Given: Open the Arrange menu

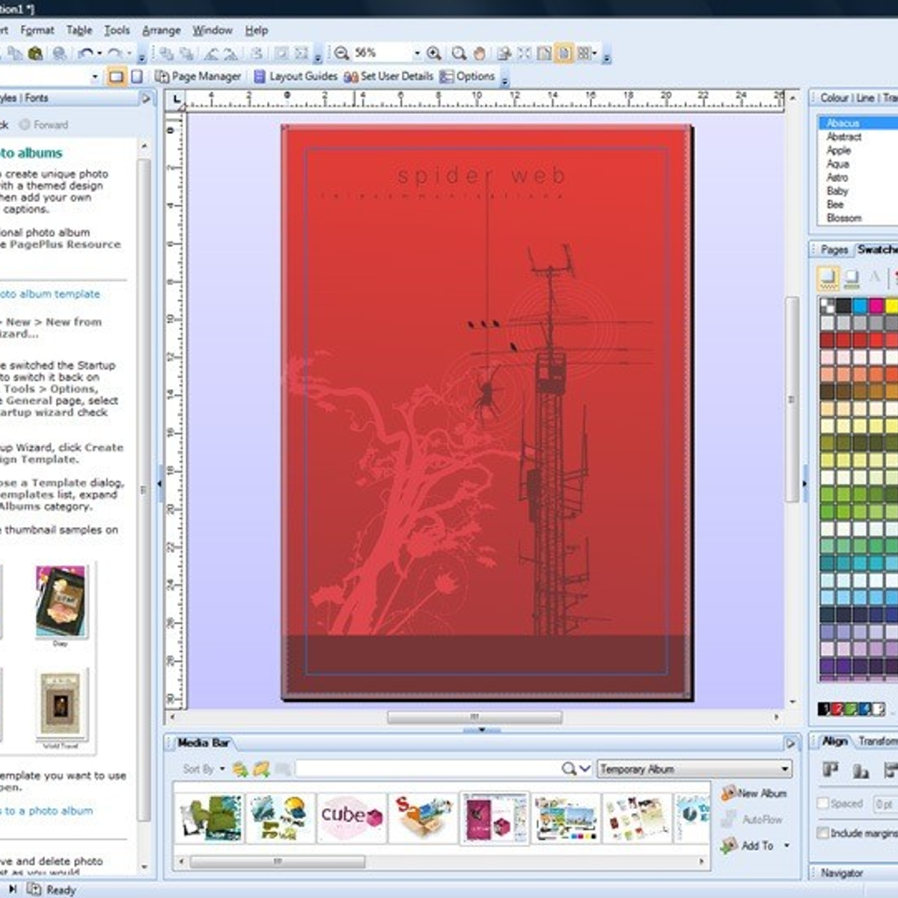Looking at the screenshot, I should click(161, 31).
